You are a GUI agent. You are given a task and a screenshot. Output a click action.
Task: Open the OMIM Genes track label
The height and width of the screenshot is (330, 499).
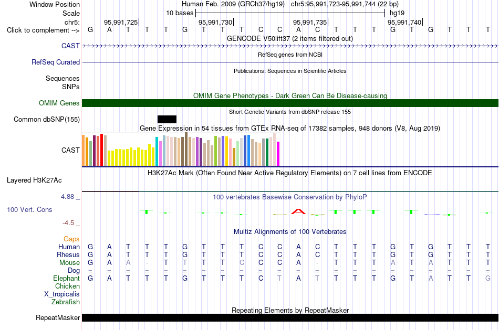click(x=59, y=103)
